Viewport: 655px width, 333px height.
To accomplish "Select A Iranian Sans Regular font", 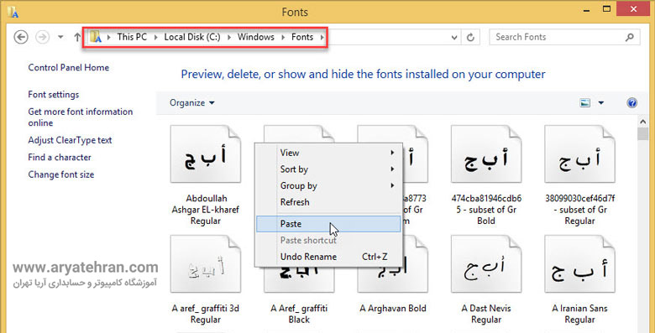I will (579, 280).
